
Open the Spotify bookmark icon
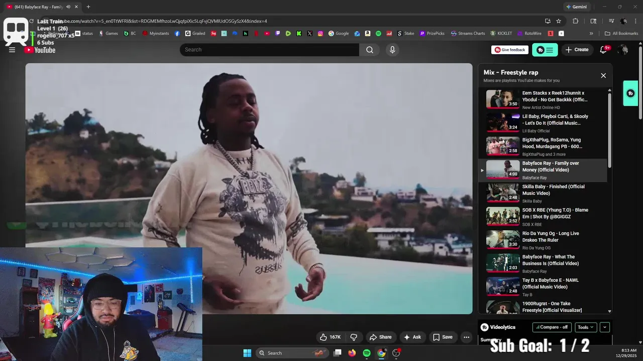click(x=378, y=34)
